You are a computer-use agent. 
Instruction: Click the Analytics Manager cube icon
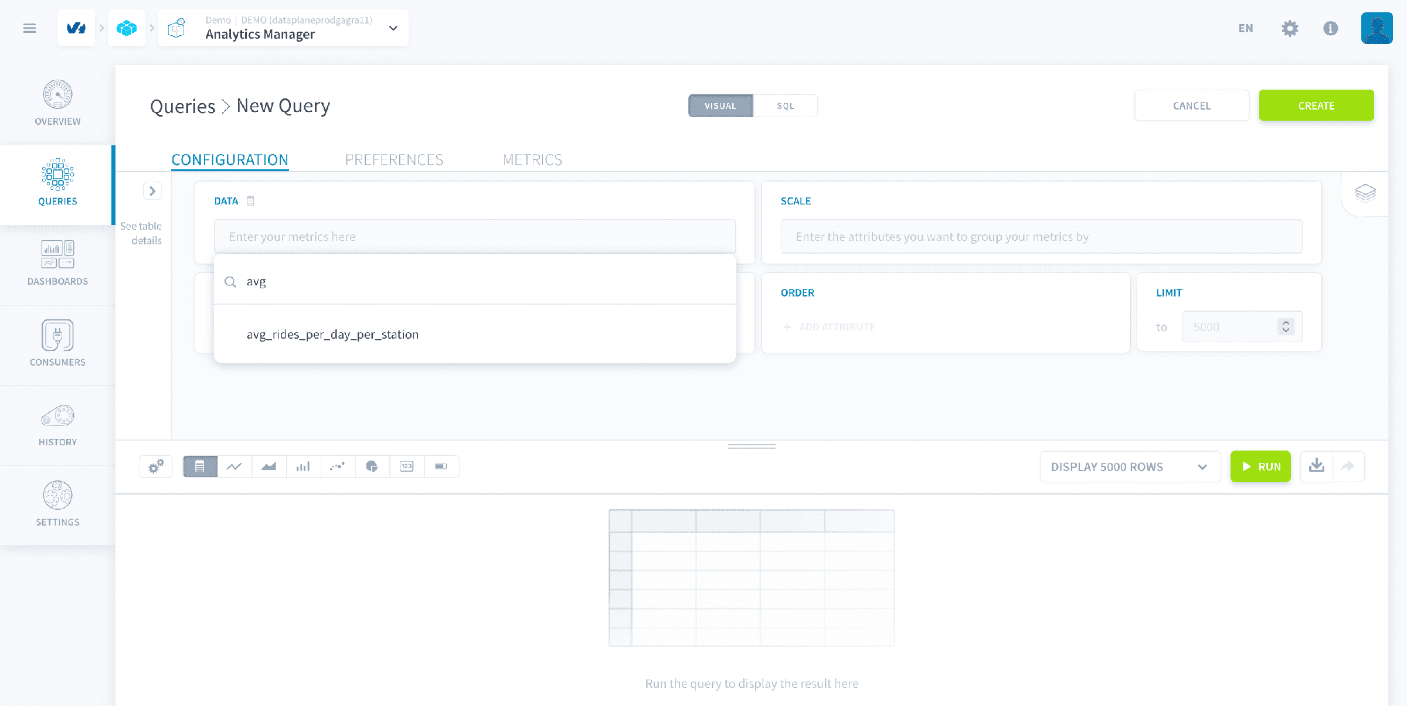click(177, 28)
